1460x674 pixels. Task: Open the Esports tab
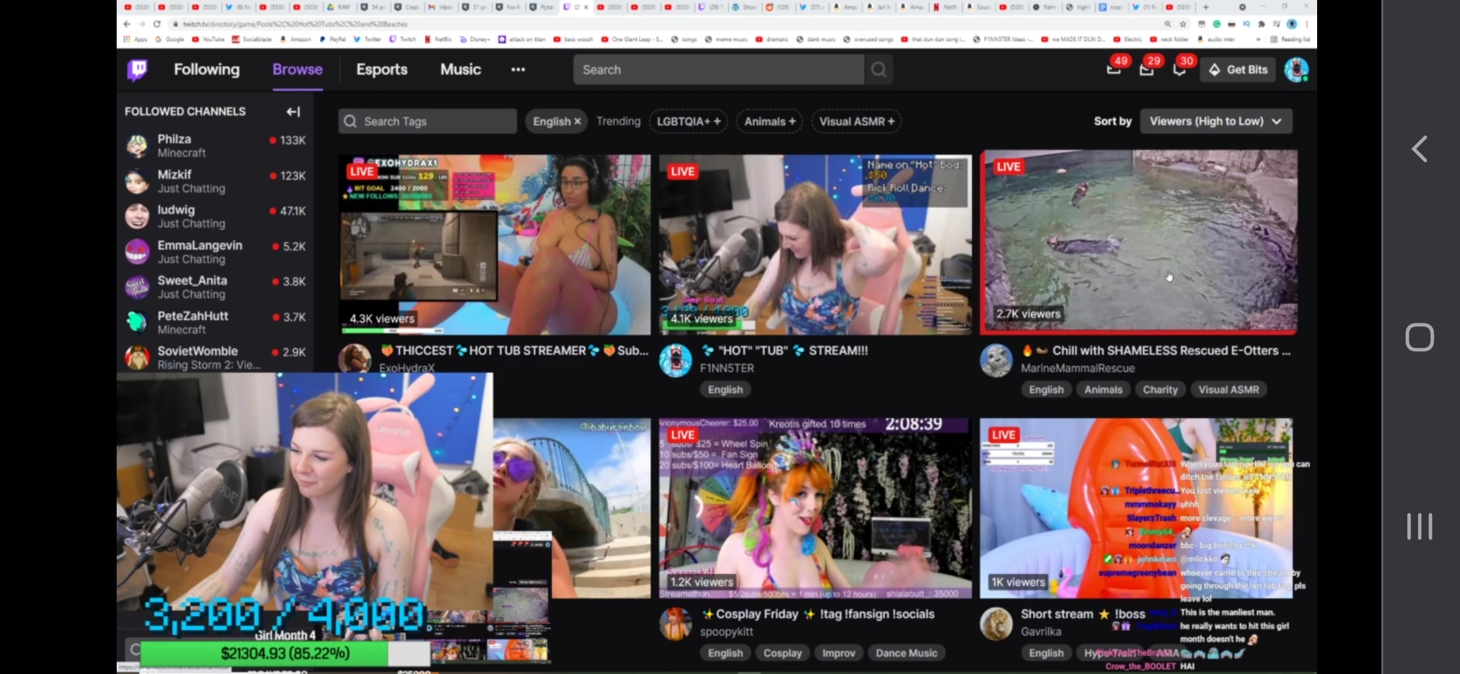coord(382,69)
